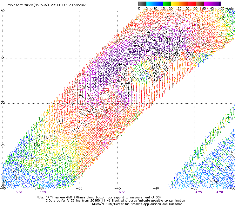Click the latitude label '35'

pos(3,58)
